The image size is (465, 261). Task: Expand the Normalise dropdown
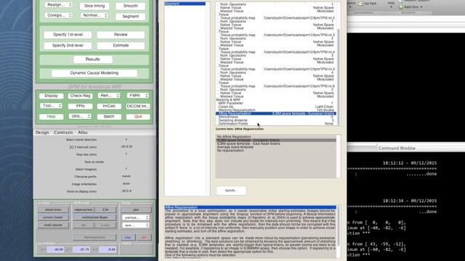(94, 15)
